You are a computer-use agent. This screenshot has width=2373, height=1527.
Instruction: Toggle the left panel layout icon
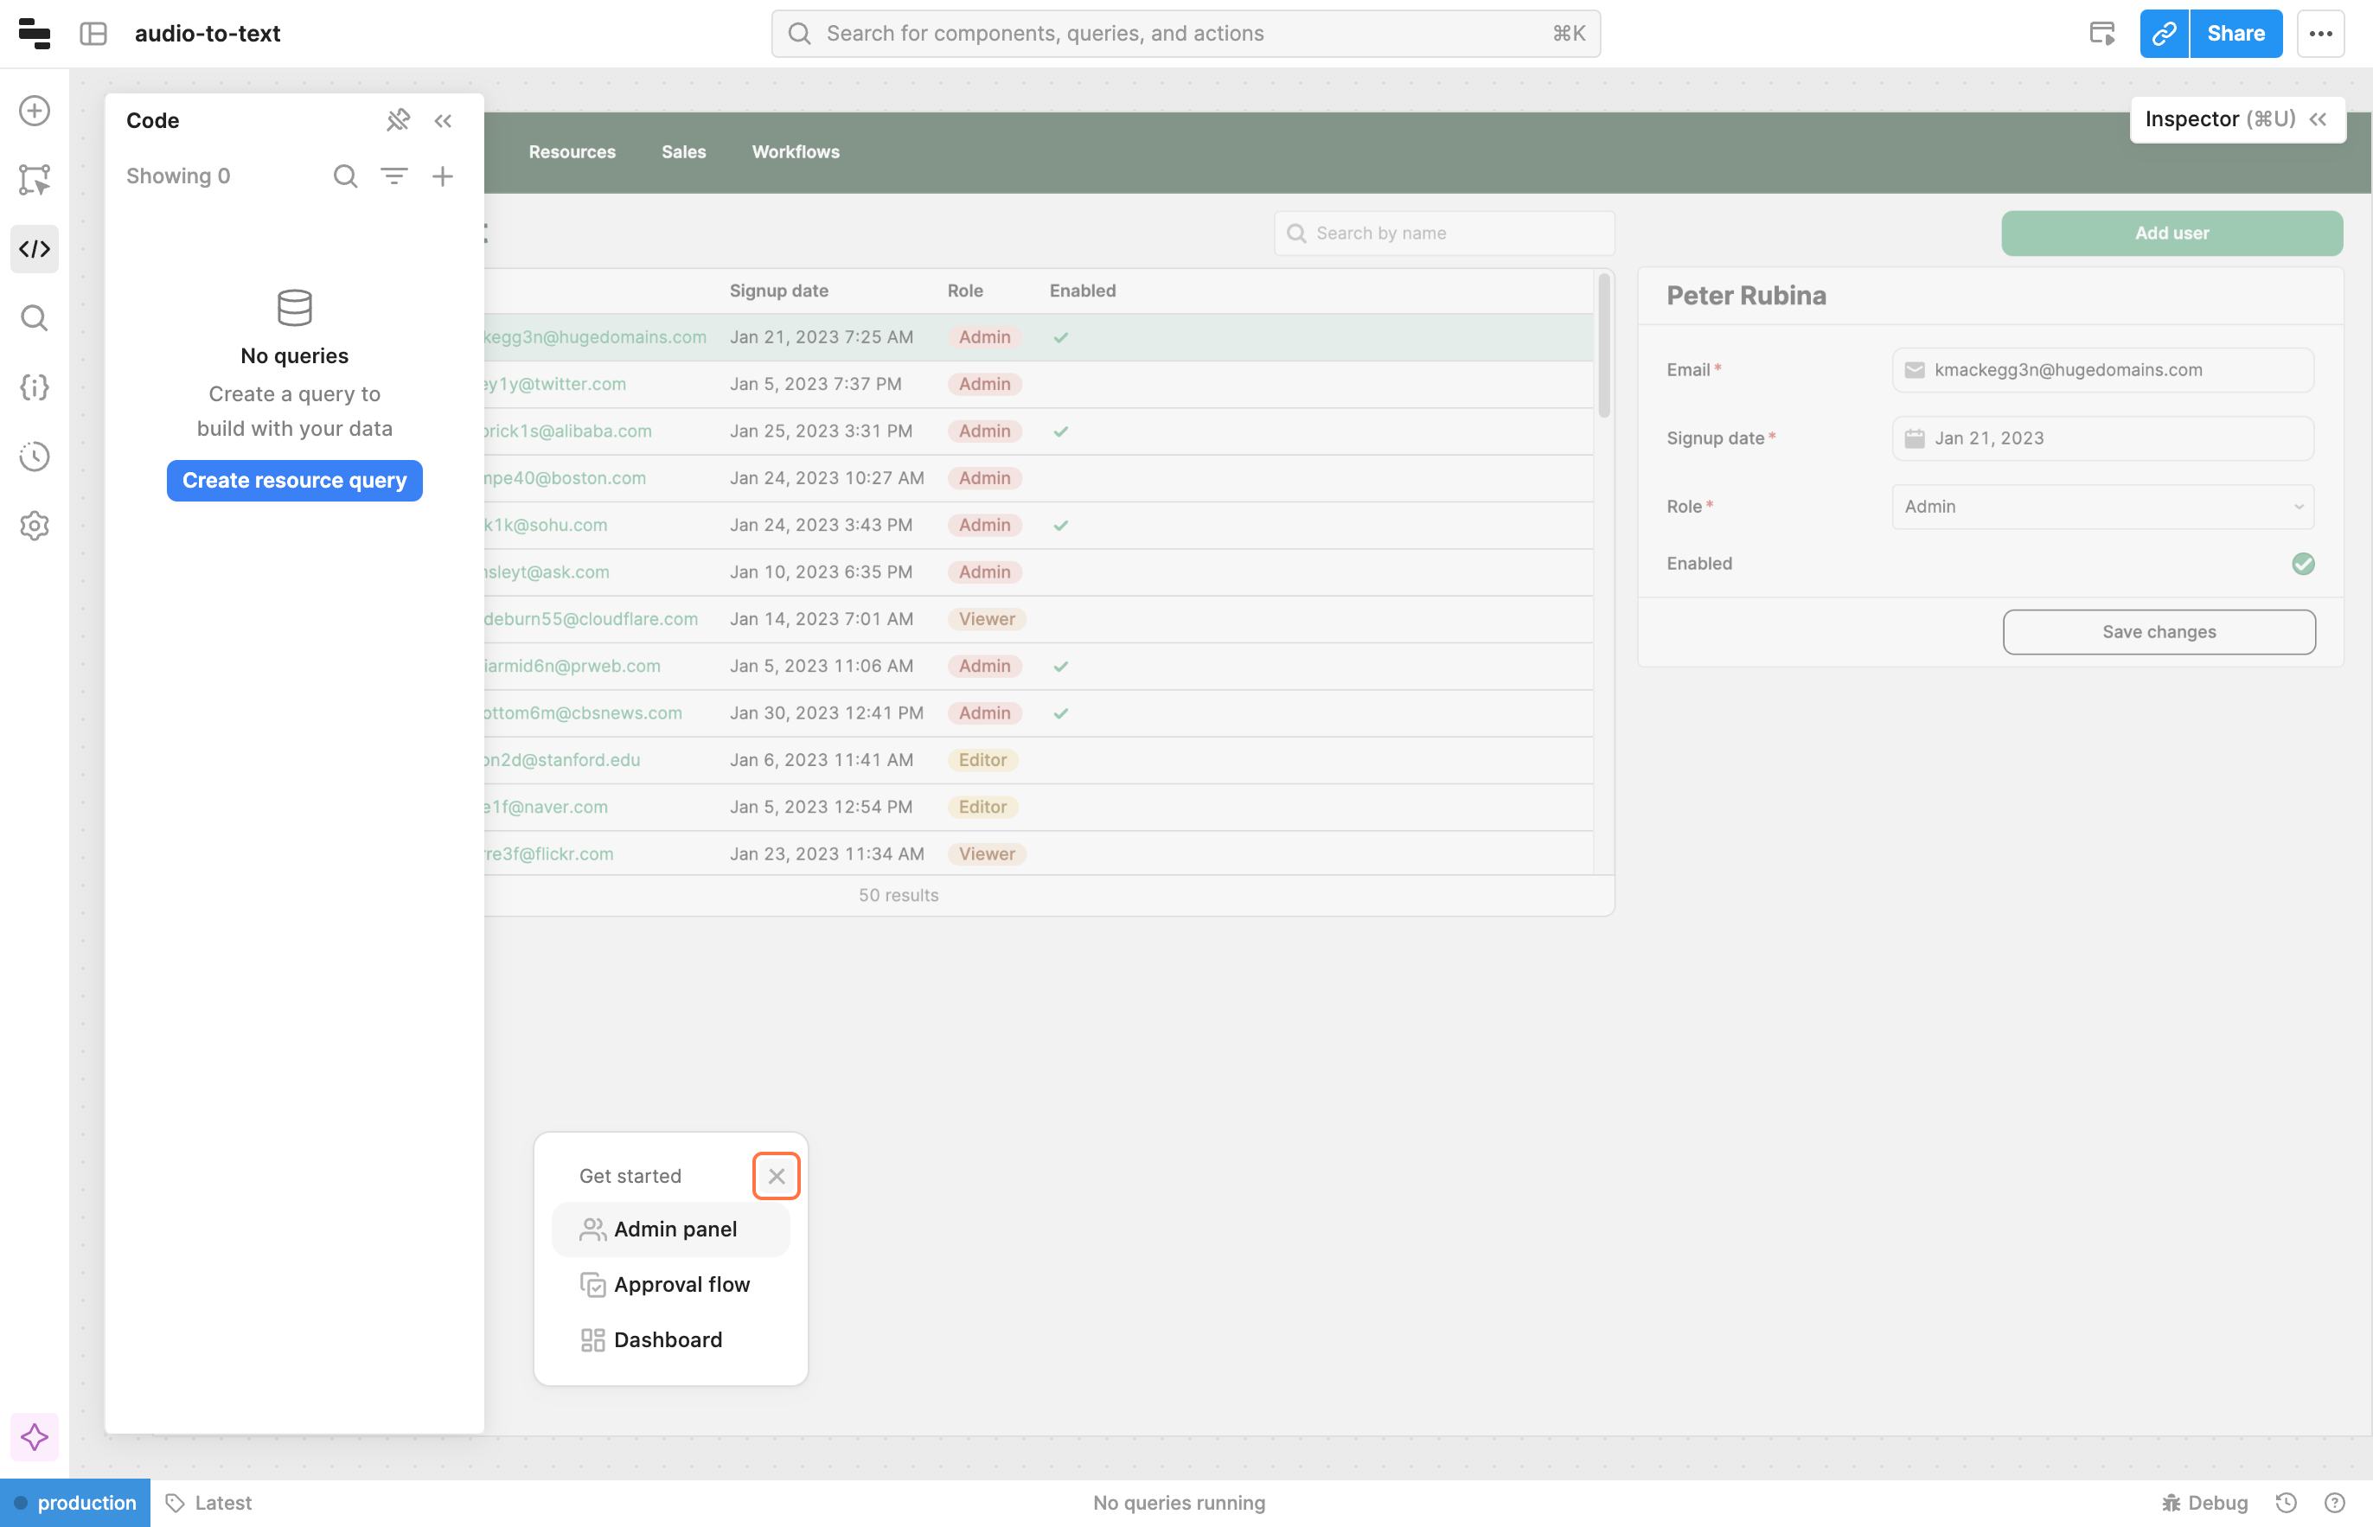(93, 34)
